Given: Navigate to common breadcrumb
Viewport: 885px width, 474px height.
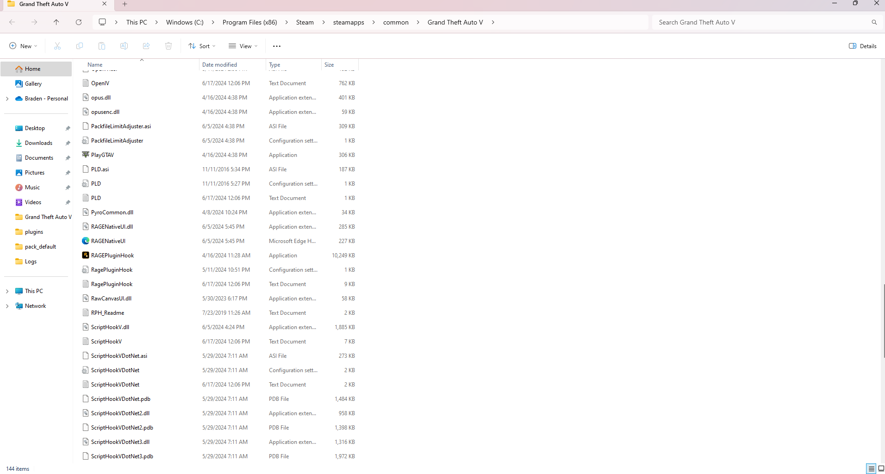Looking at the screenshot, I should coord(396,22).
